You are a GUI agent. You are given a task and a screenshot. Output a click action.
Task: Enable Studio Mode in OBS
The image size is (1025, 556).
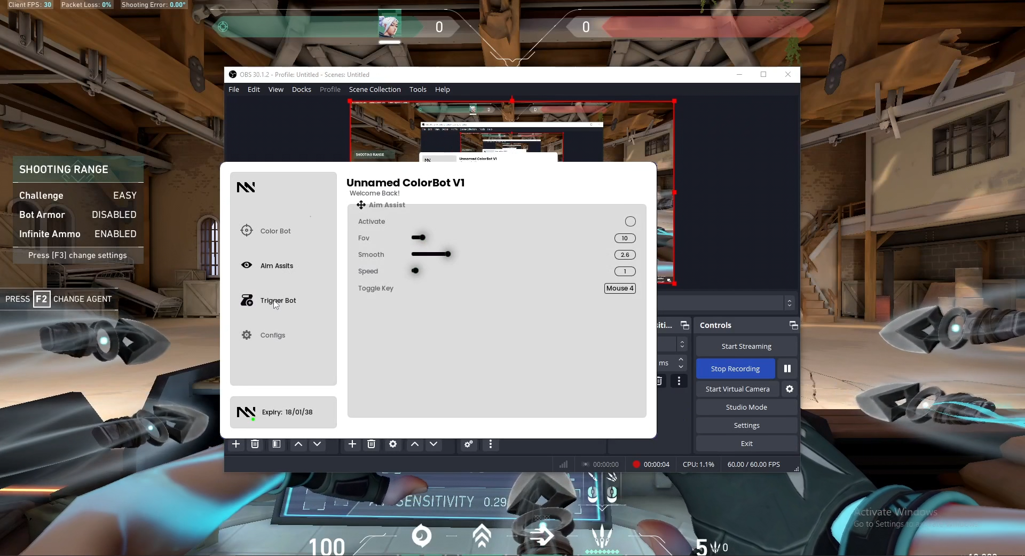coord(746,407)
